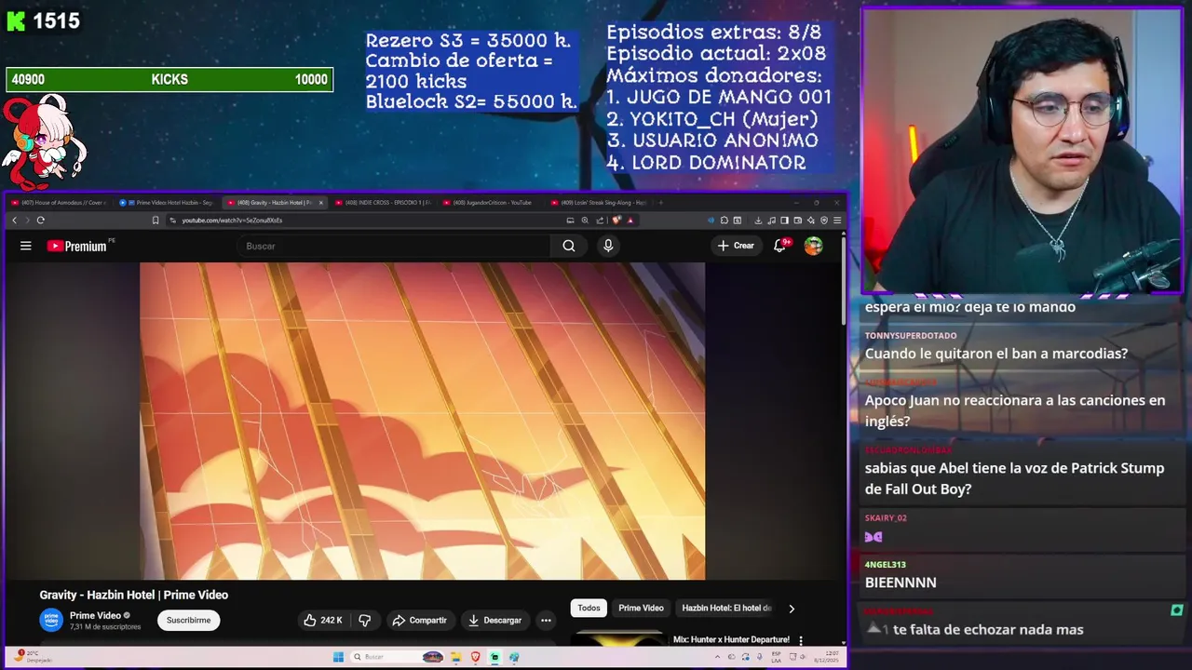Like the Gravity video (242 K)
This screenshot has width=1192, height=670.
click(x=322, y=620)
